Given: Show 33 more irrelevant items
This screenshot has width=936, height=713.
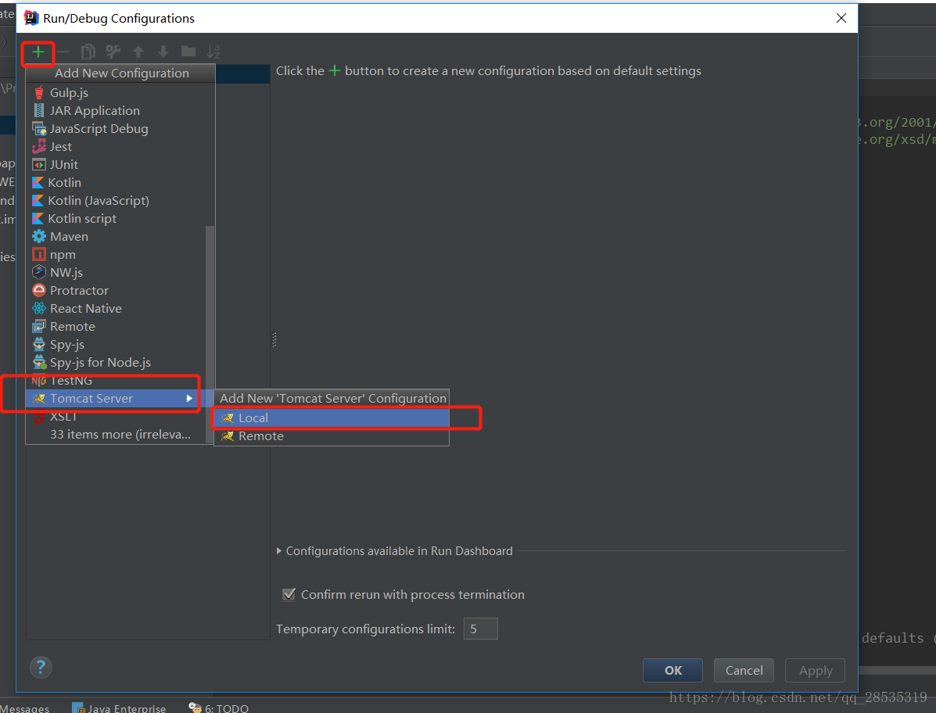Looking at the screenshot, I should tap(117, 435).
